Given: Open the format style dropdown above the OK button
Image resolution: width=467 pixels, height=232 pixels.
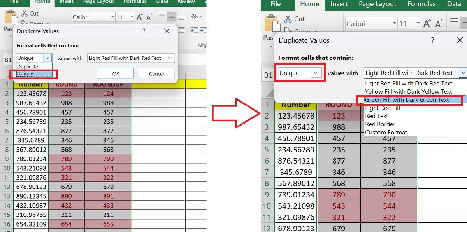Looking at the screenshot, I should (x=170, y=58).
